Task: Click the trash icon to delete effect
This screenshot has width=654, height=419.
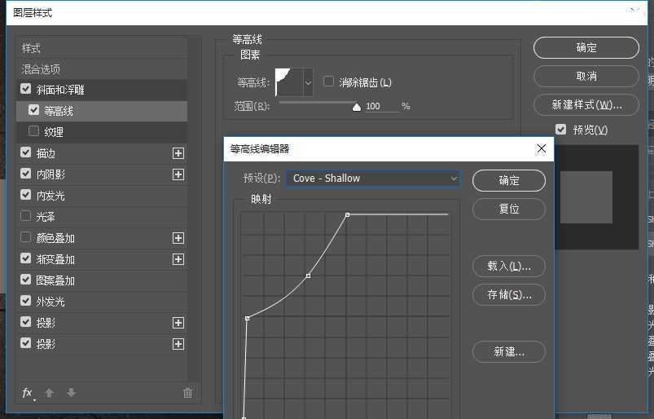Action: 187,393
